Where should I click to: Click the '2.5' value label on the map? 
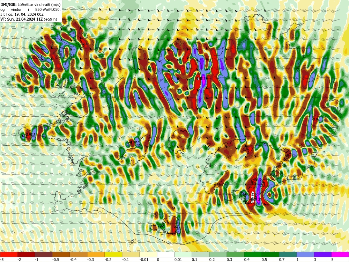(40, 57)
